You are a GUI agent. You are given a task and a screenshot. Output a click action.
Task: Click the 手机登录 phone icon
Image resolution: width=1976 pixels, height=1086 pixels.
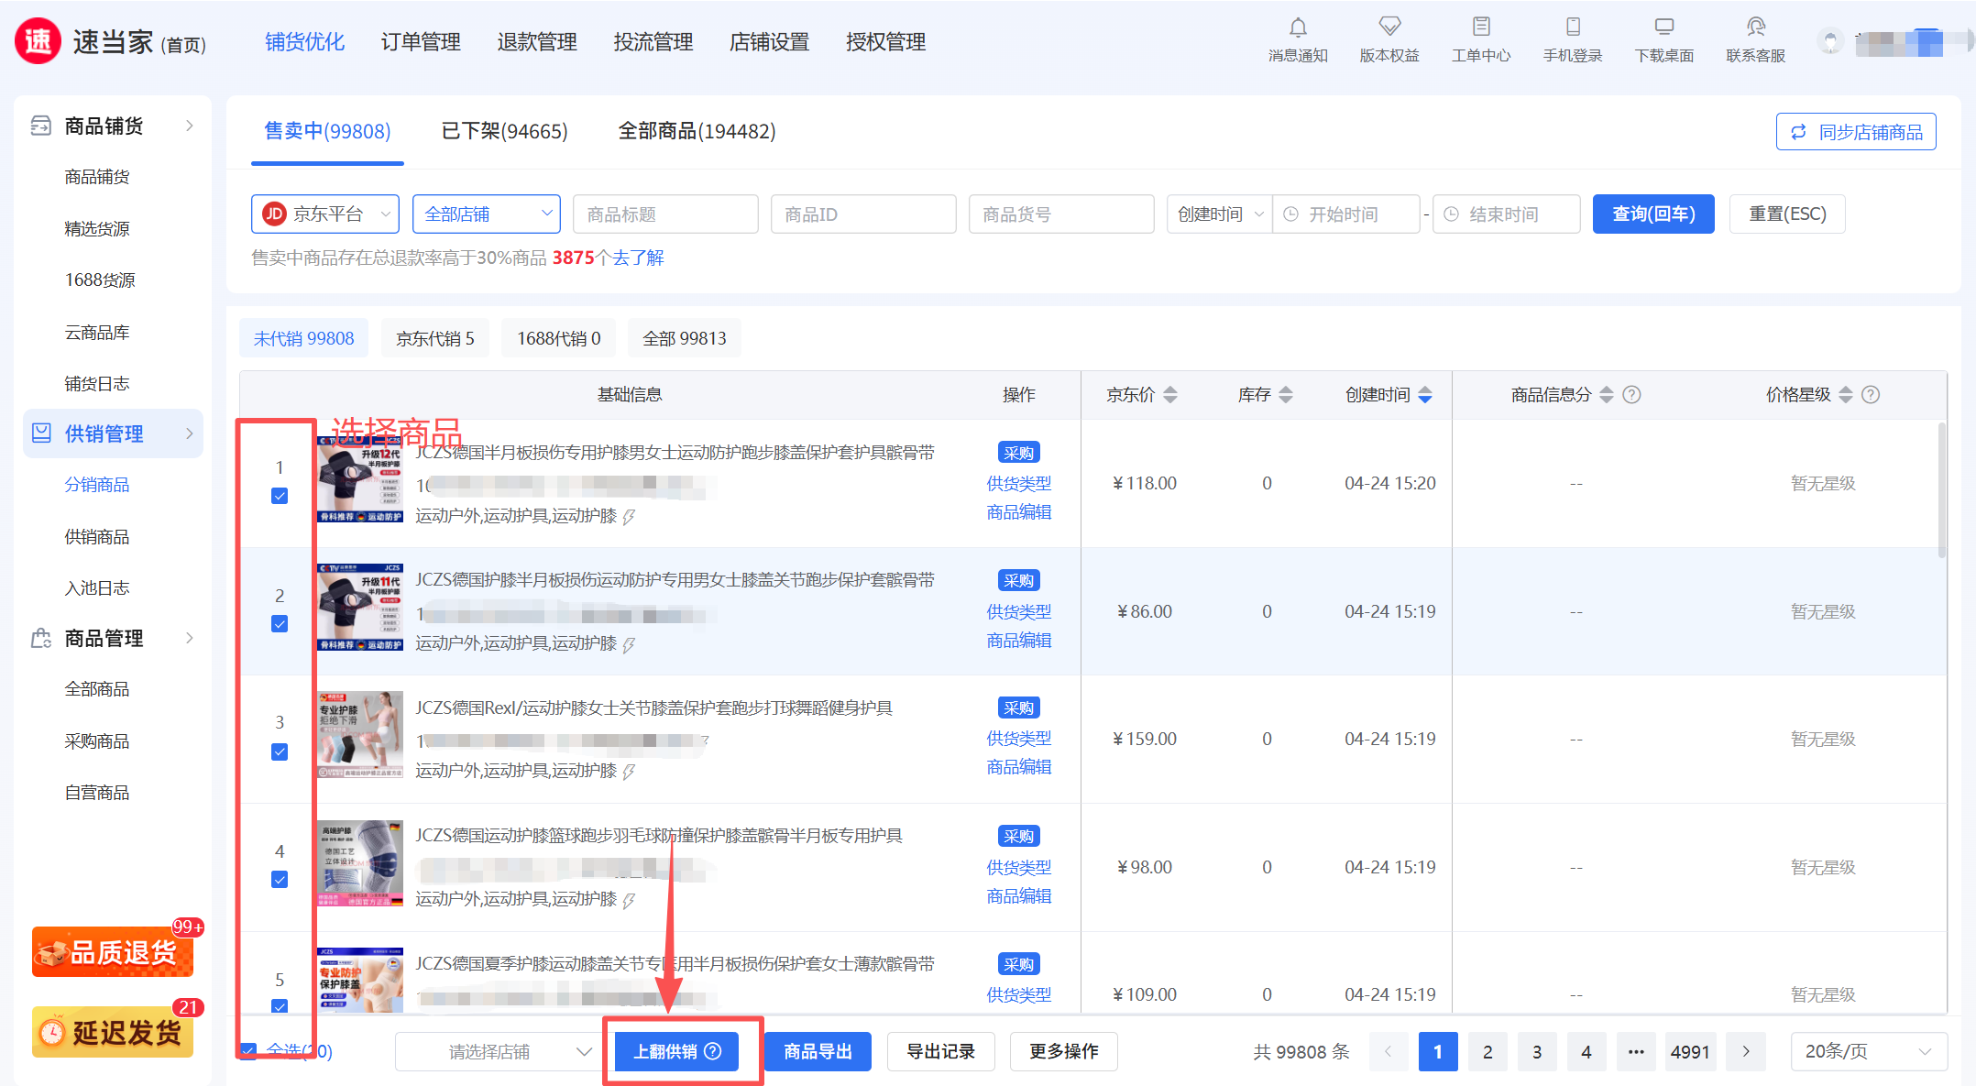[1573, 27]
